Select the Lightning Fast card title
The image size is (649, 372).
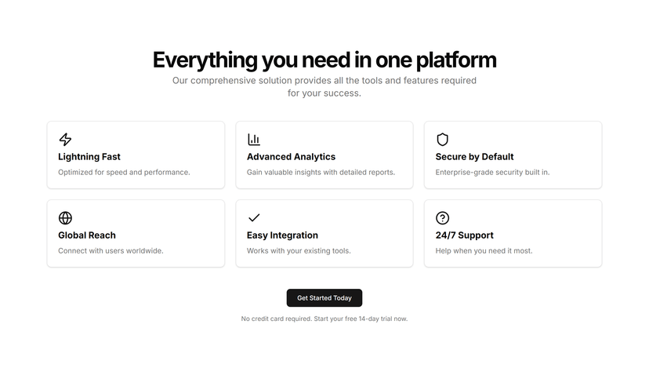[89, 157]
